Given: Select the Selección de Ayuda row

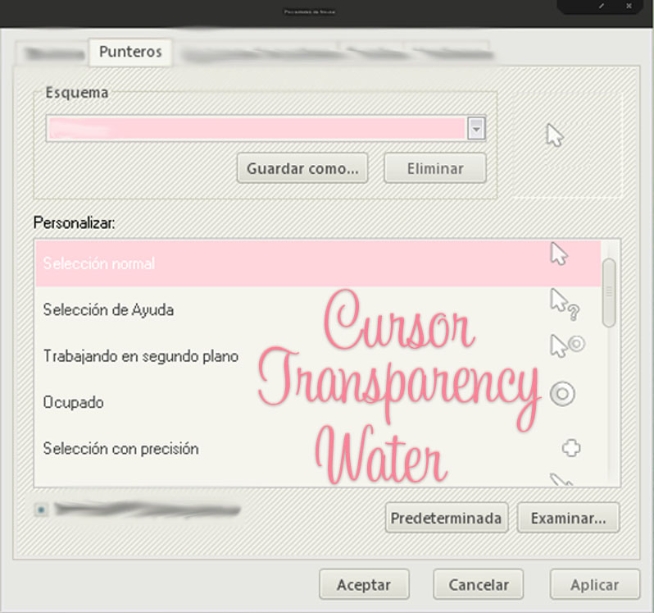Looking at the screenshot, I should tap(318, 310).
